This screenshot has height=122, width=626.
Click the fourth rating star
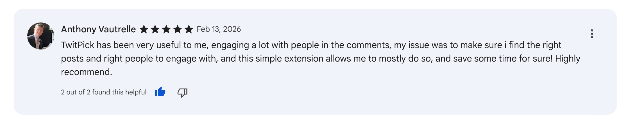(178, 29)
